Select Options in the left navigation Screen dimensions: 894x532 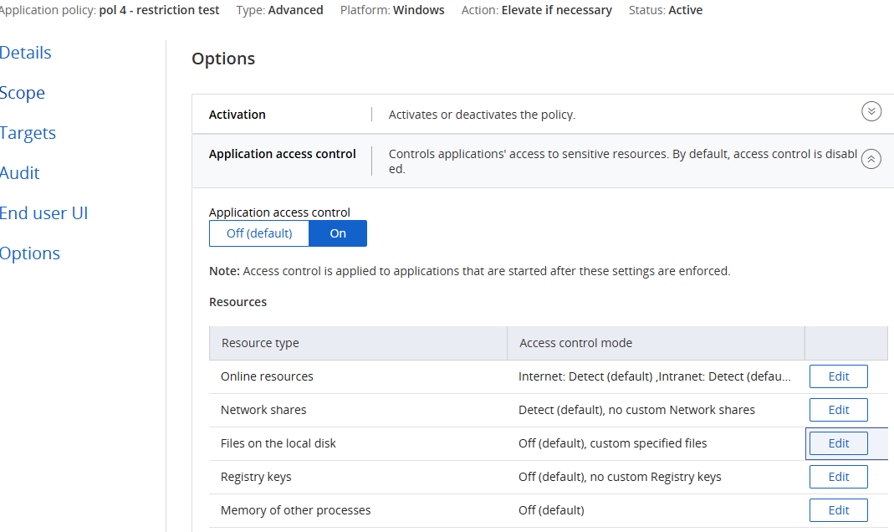[30, 253]
